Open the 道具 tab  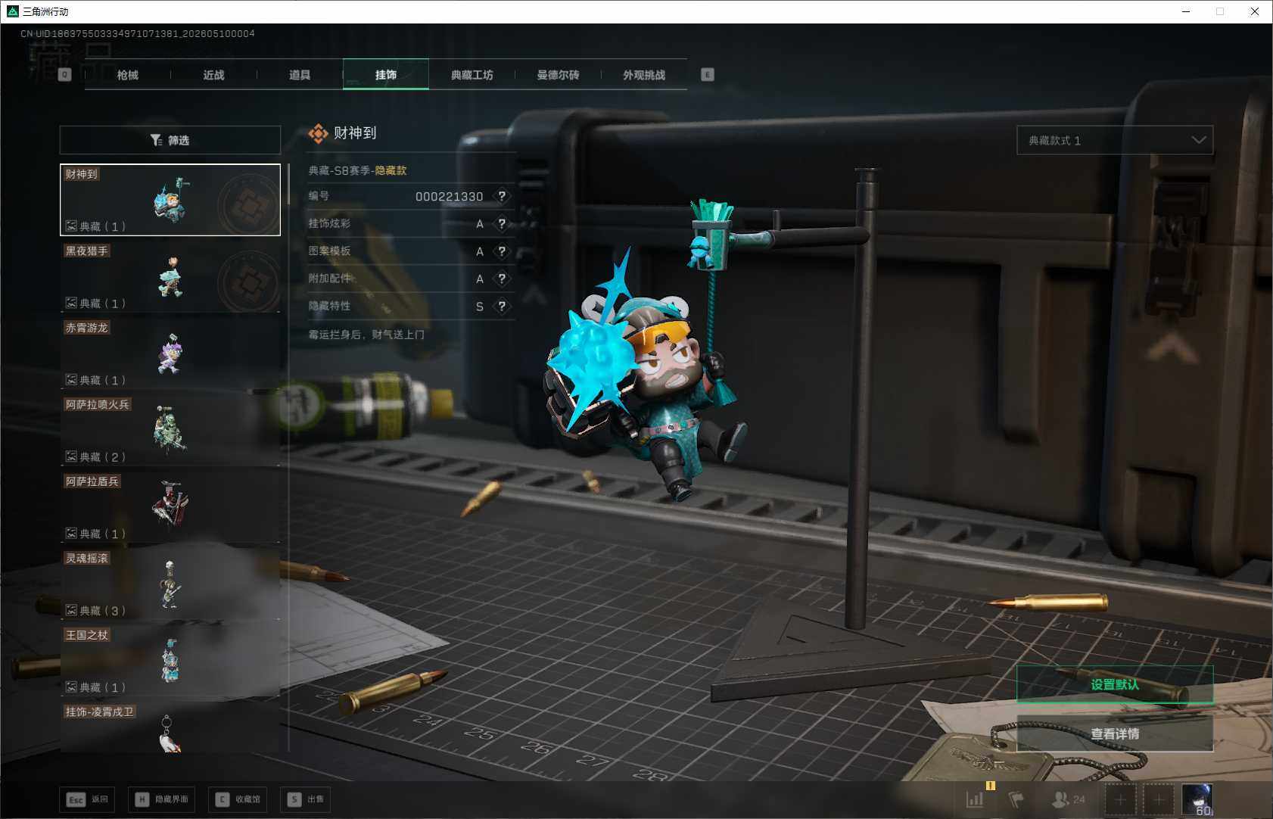(x=300, y=75)
